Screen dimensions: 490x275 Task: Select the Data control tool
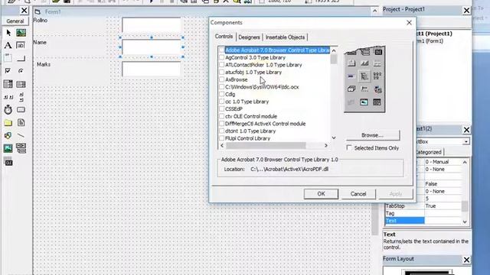pyautogui.click(x=21, y=148)
